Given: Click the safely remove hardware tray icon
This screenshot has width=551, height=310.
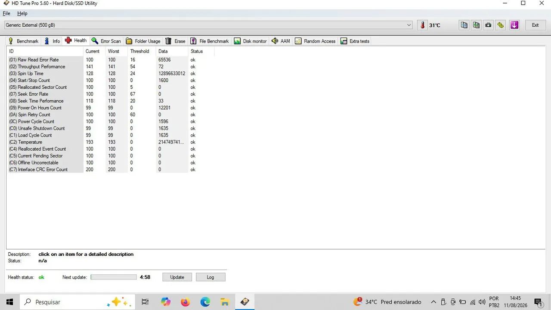Looking at the screenshot, I should (x=443, y=302).
